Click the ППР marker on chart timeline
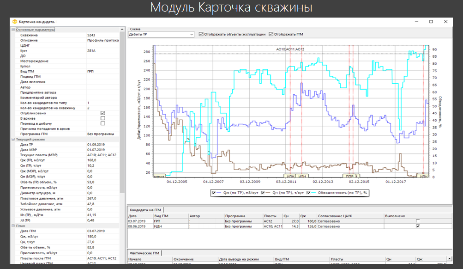Viewport: 463px width, 269px height. coord(350,176)
